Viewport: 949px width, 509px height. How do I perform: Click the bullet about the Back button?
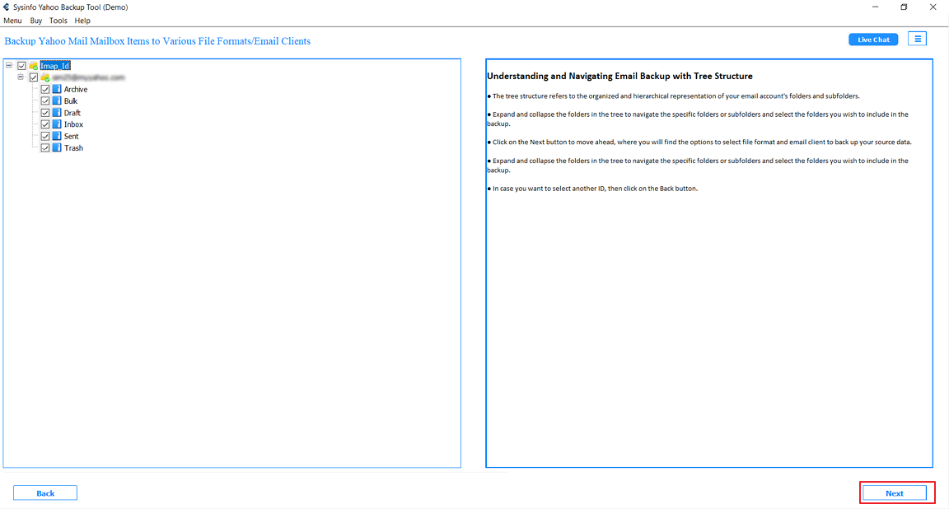[x=592, y=189]
